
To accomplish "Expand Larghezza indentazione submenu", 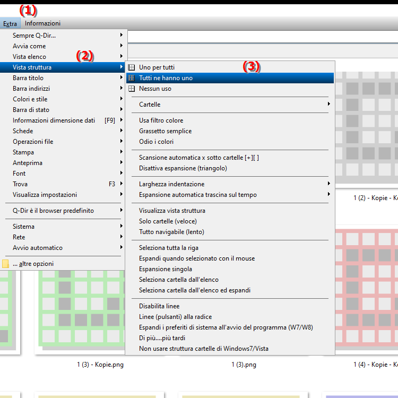I will [230, 184].
